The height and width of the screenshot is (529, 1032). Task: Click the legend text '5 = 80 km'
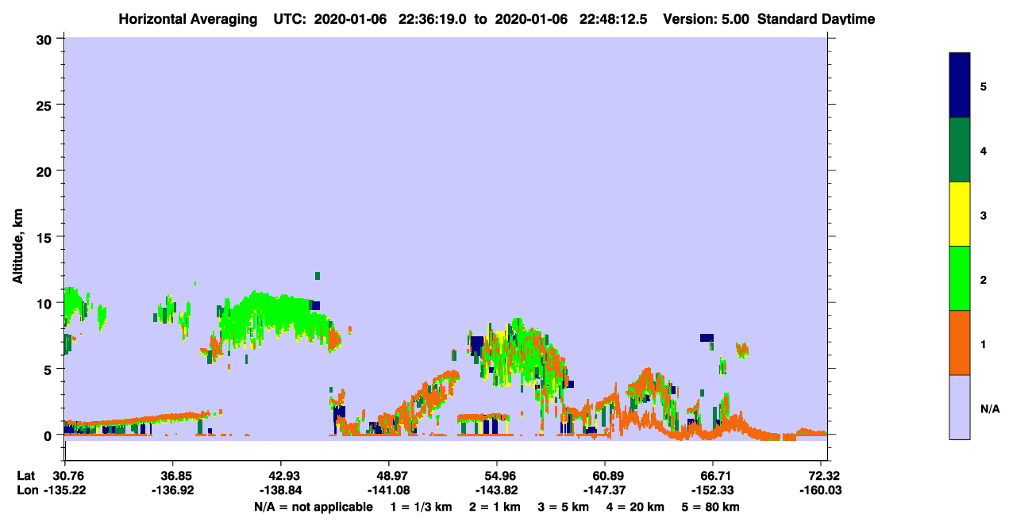[x=710, y=507]
